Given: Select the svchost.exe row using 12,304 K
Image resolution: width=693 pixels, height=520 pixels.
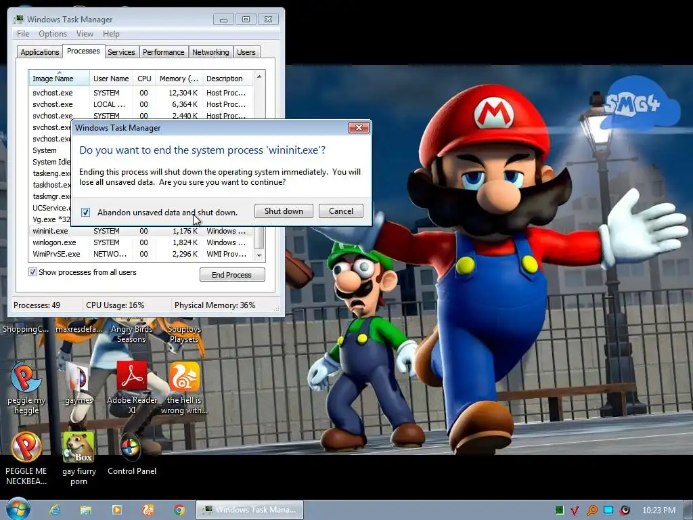Looking at the screenshot, I should 141,92.
